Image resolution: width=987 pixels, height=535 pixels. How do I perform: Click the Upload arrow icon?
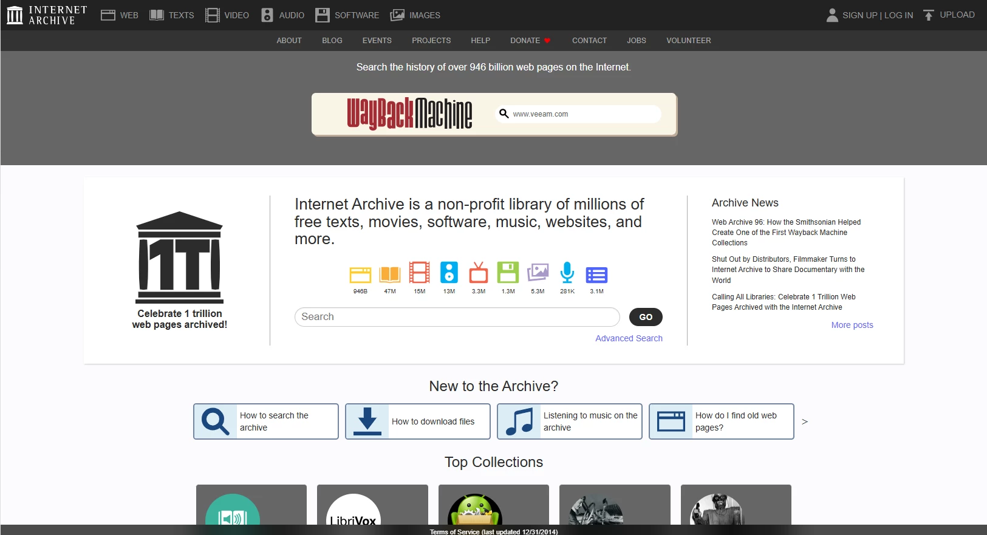coord(929,15)
